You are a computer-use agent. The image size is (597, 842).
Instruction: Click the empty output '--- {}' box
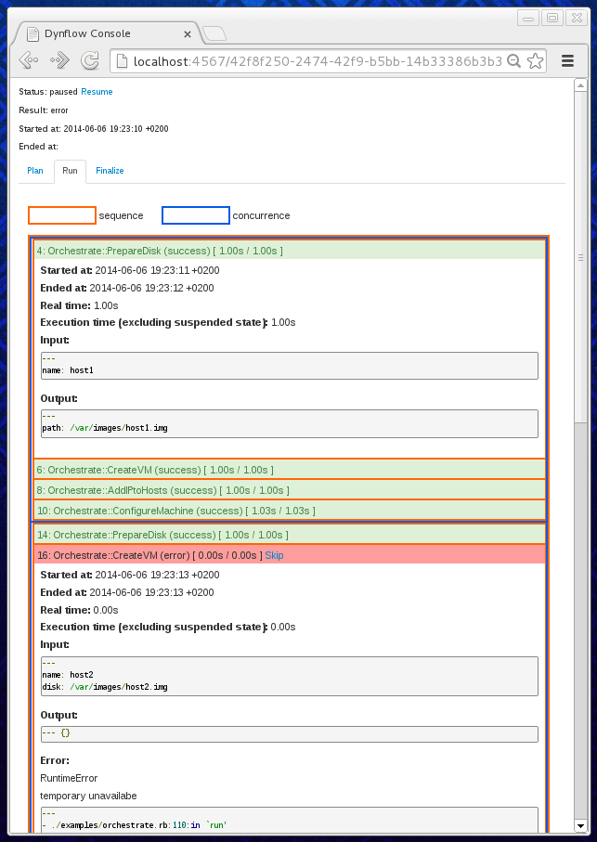point(290,734)
